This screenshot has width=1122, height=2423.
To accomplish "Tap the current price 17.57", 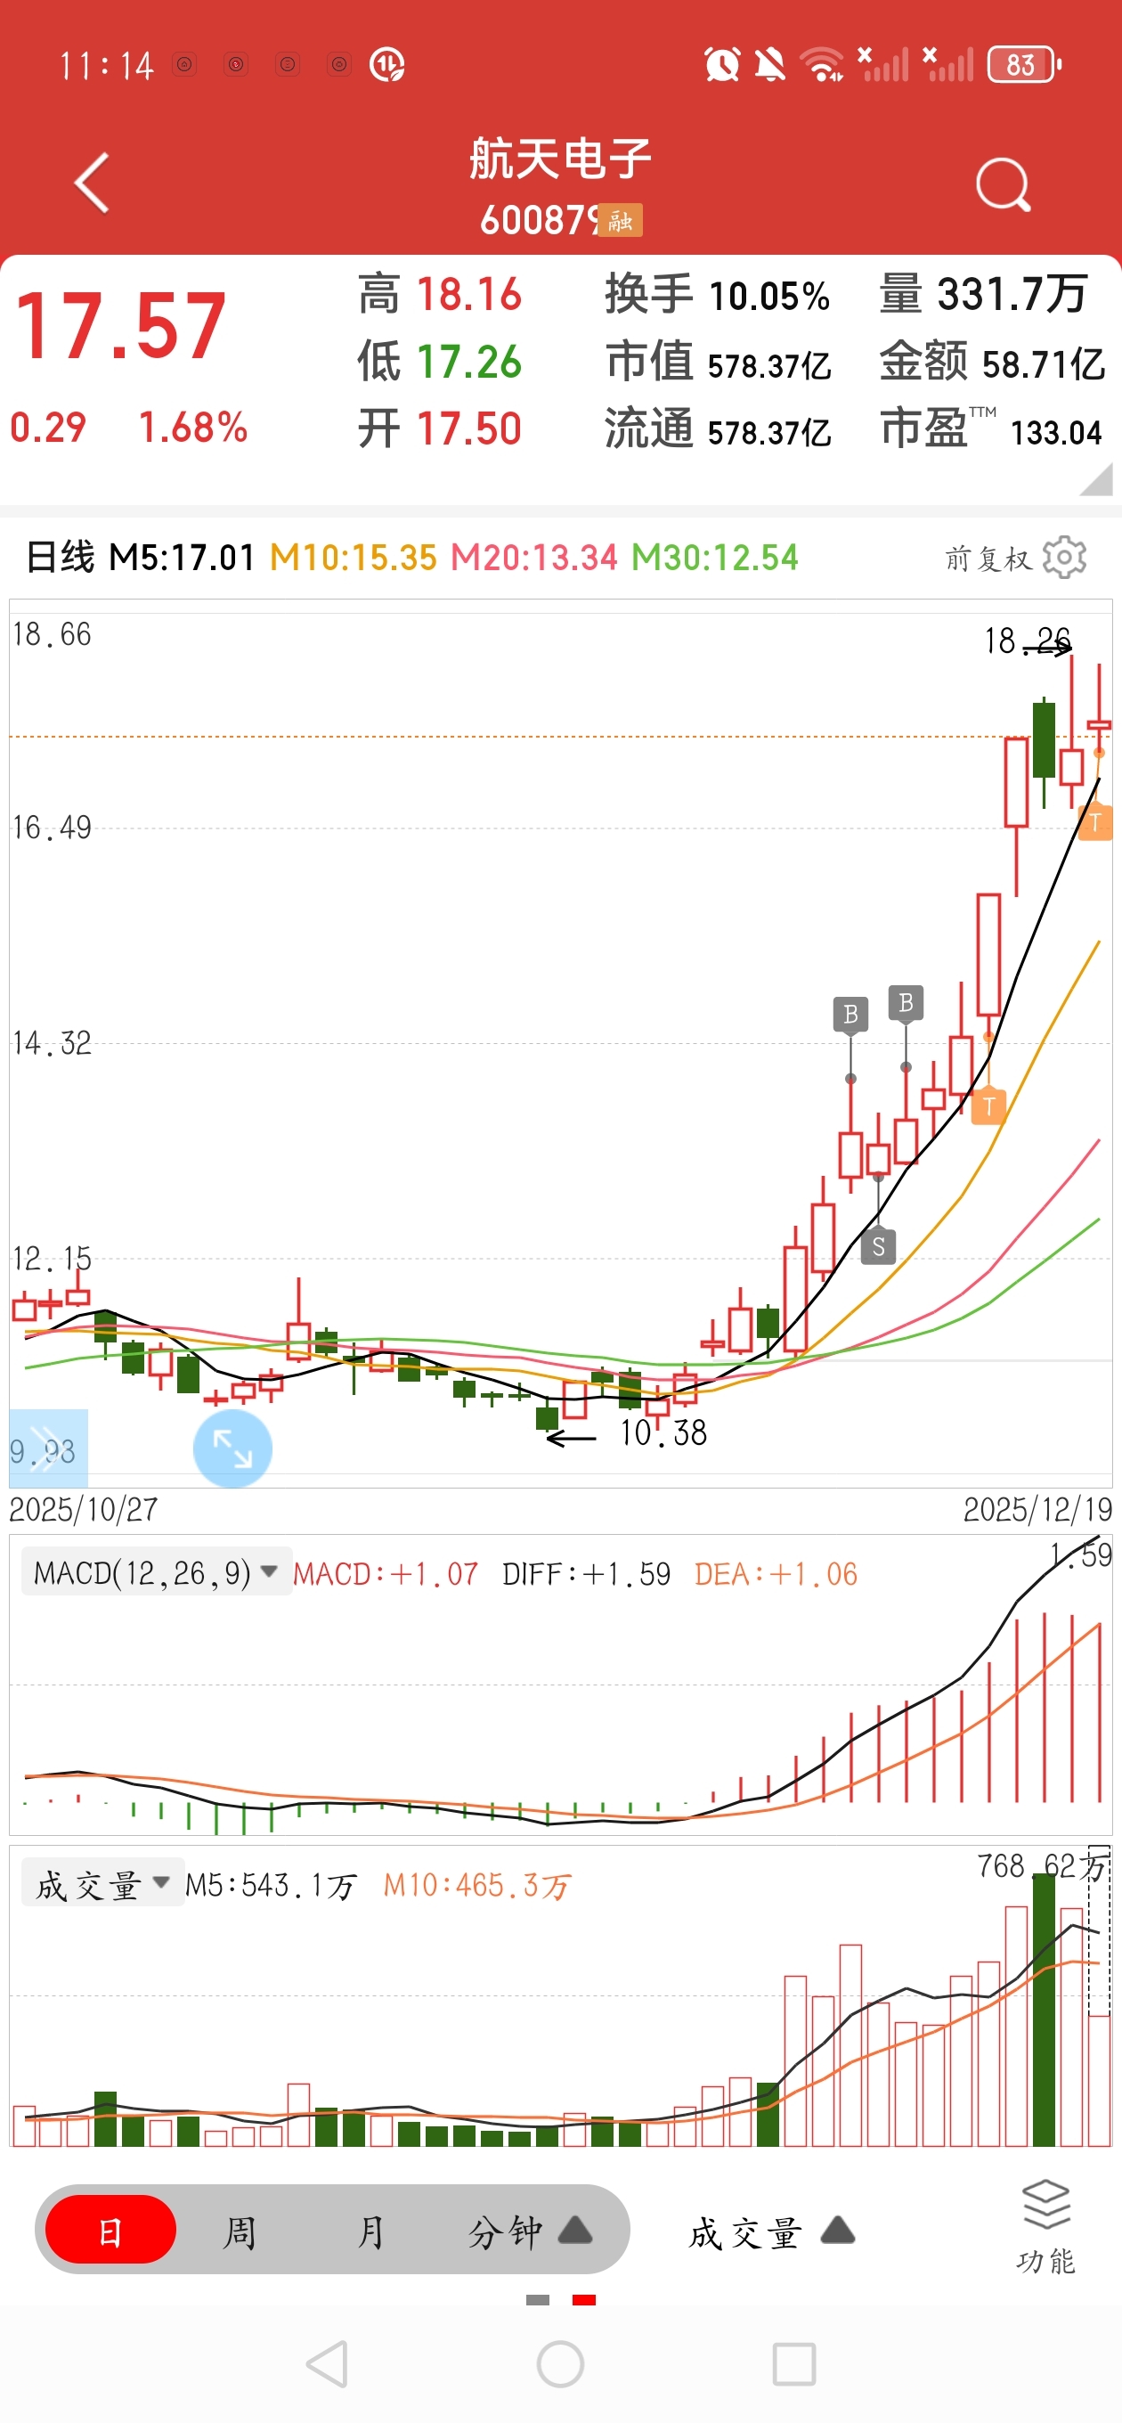I will 121,326.
